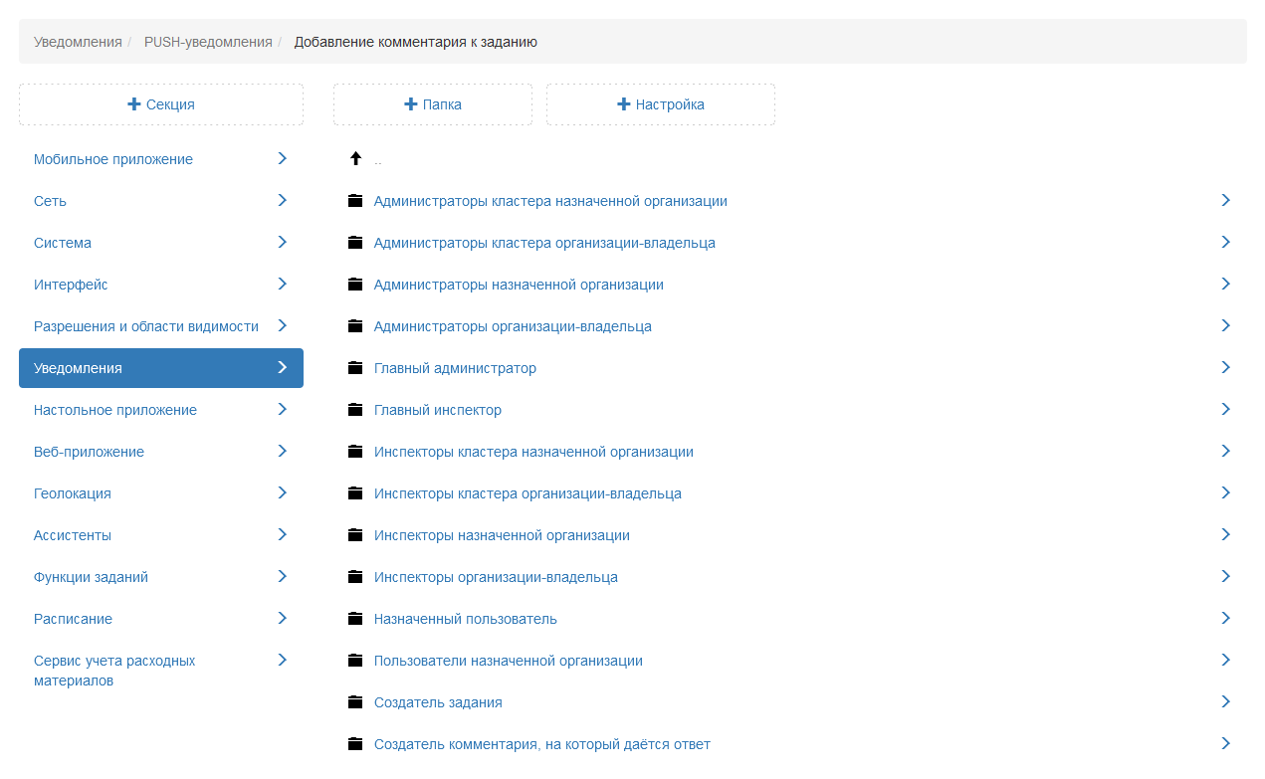The height and width of the screenshot is (779, 1265).
Task: Open Инспекторы кластера назначенной организации folder
Action: point(533,452)
